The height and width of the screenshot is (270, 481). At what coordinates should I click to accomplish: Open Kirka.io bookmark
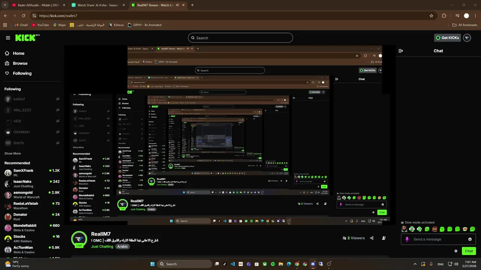[116, 25]
